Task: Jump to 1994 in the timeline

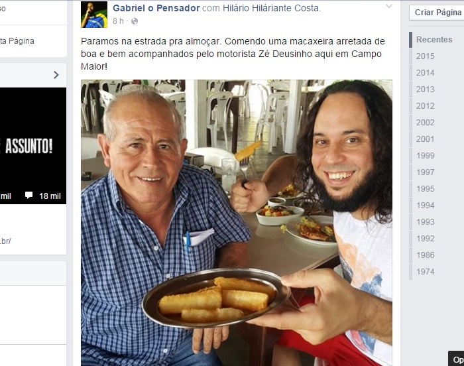Action: pos(426,205)
